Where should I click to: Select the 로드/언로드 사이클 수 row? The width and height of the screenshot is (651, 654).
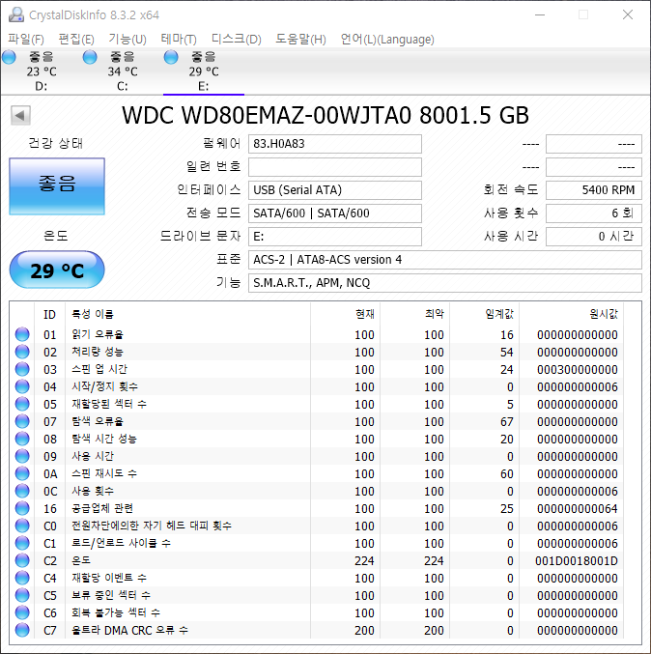click(x=317, y=543)
